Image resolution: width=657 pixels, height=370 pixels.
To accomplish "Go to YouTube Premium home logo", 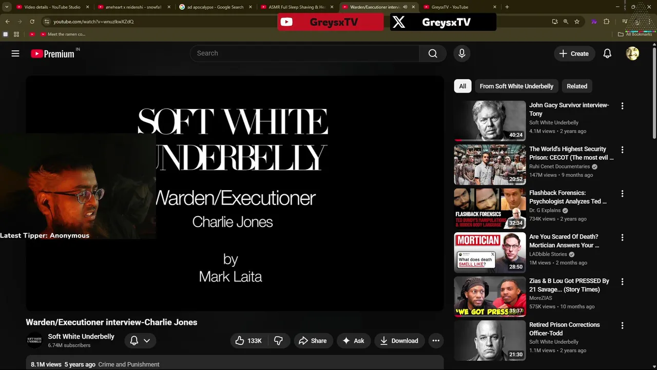I will [x=52, y=53].
